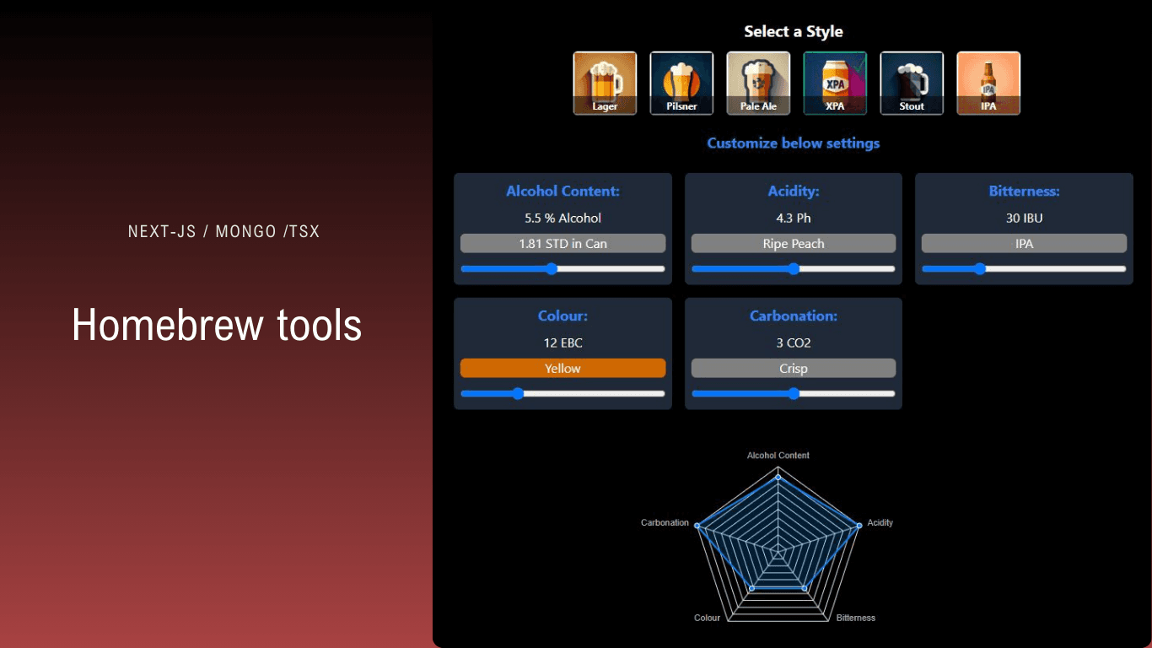Open the Customize below settings link
Viewport: 1152px width, 648px height.
[x=794, y=143]
